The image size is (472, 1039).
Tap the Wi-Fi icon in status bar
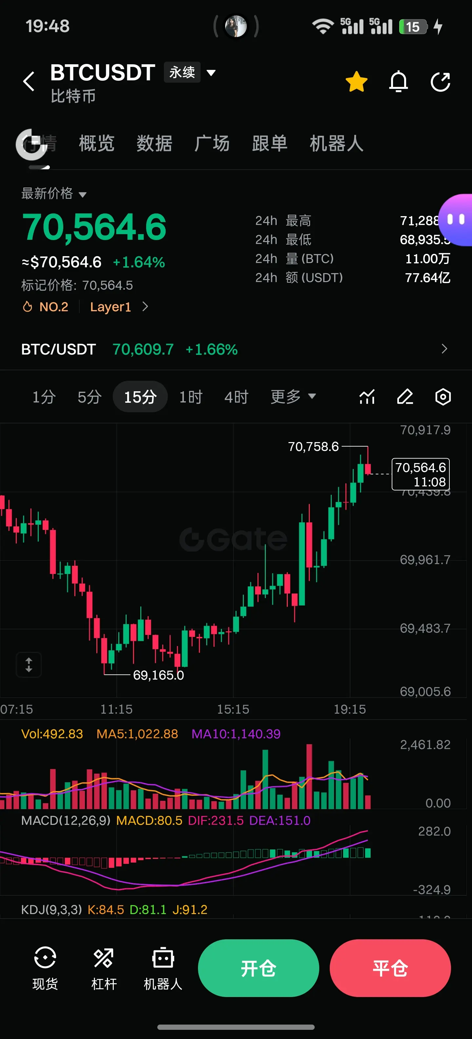coord(323,27)
